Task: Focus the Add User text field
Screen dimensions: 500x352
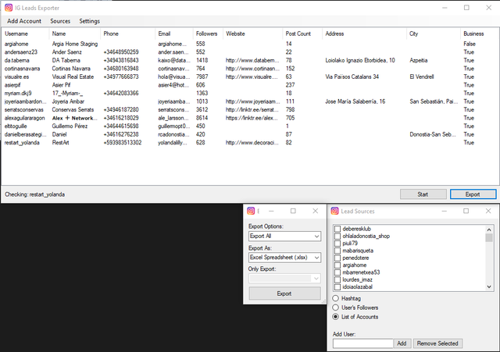Action: pos(362,343)
